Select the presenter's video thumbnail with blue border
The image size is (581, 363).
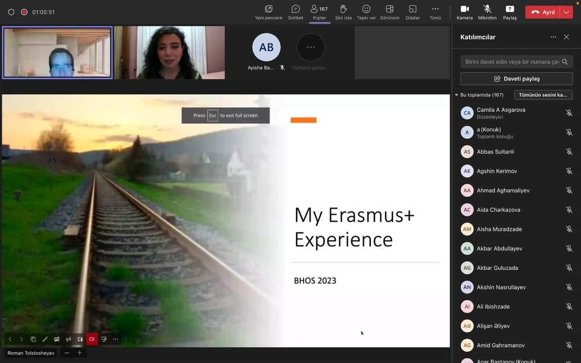tap(57, 52)
